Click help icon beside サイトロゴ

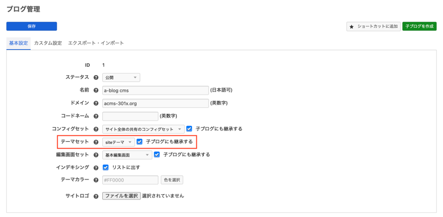pyautogui.click(x=96, y=196)
